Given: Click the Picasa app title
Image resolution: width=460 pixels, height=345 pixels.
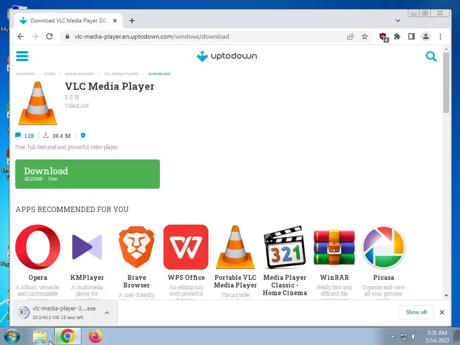Looking at the screenshot, I should (x=384, y=278).
